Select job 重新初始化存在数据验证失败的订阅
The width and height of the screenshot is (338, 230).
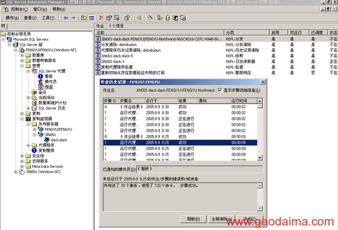[133, 73]
